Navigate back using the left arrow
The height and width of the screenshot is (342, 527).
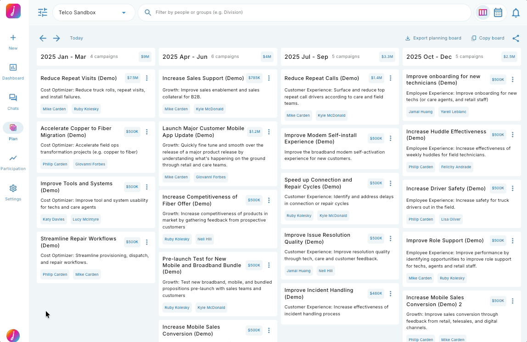point(43,38)
